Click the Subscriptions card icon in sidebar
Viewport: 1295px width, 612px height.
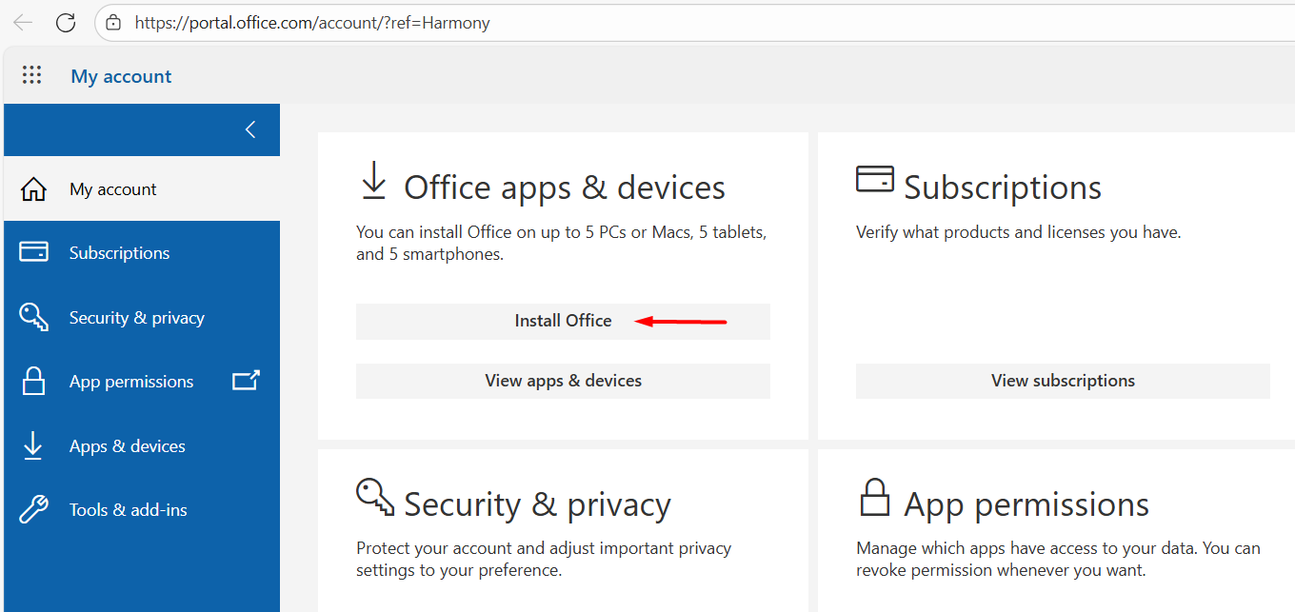(x=33, y=253)
